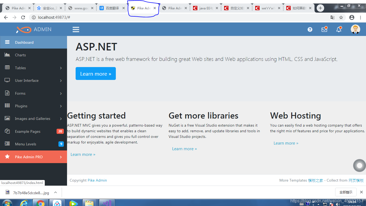The height and width of the screenshot is (206, 366).
Task: Open the 模板之家 footer link
Action: [316, 180]
